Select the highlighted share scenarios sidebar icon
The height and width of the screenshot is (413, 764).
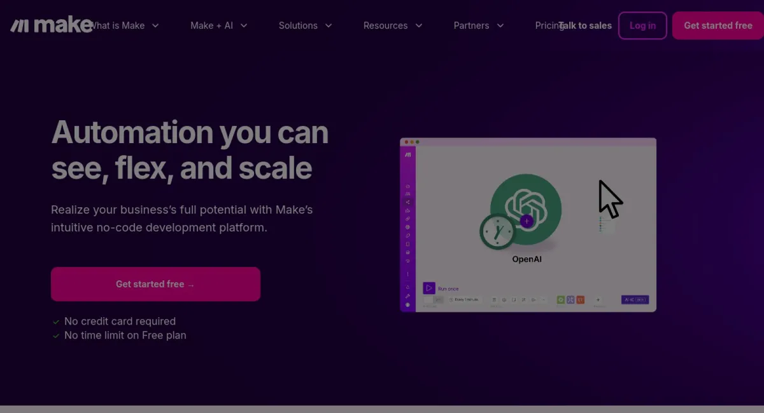407,202
